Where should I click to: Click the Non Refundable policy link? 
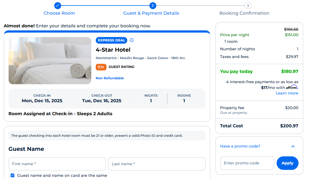pyautogui.click(x=110, y=78)
